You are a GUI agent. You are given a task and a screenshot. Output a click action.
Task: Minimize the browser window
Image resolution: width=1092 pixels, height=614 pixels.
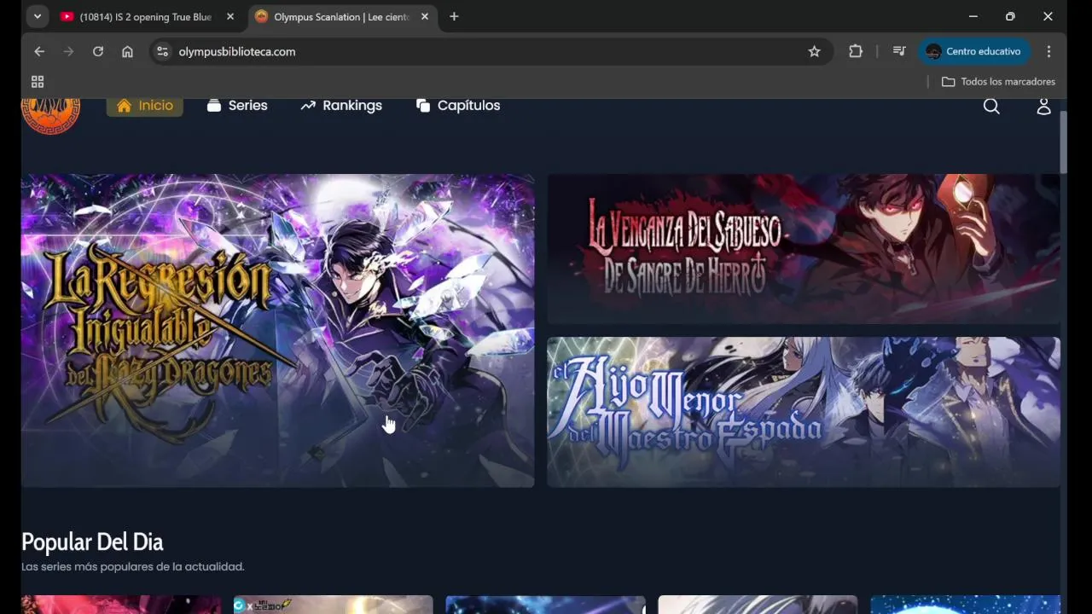pos(973,16)
